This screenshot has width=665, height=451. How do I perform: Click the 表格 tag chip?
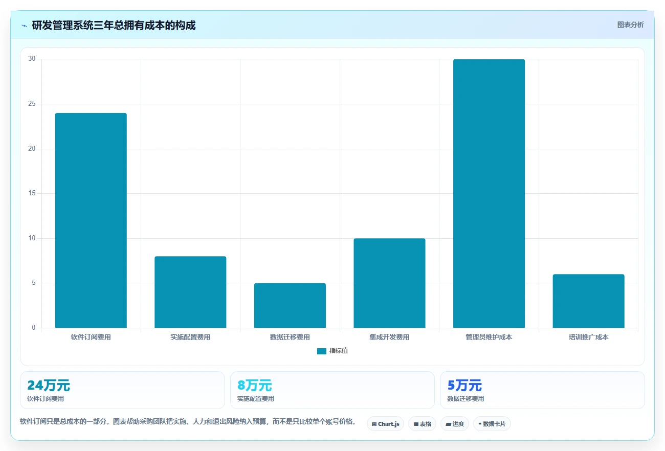point(422,424)
